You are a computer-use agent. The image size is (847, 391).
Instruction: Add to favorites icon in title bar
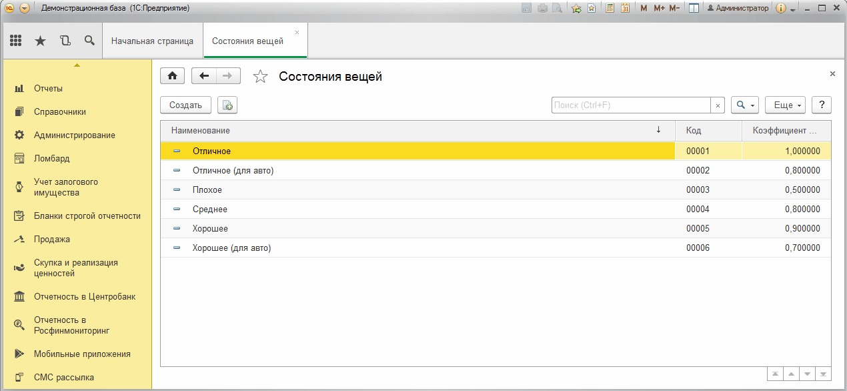tap(576, 9)
